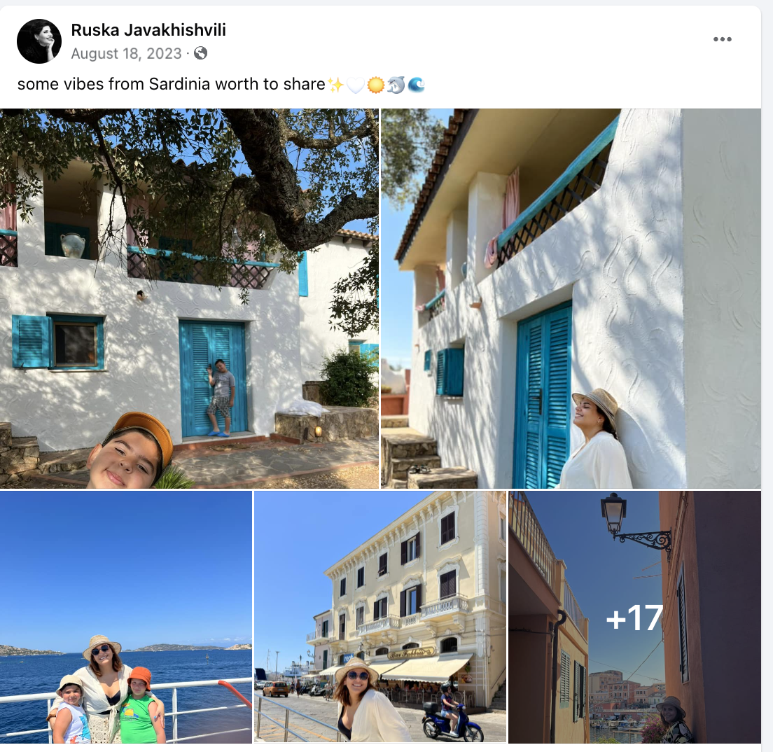Viewport: 773px width, 752px height.
Task: Click the globe public audience icon
Action: pyautogui.click(x=200, y=53)
